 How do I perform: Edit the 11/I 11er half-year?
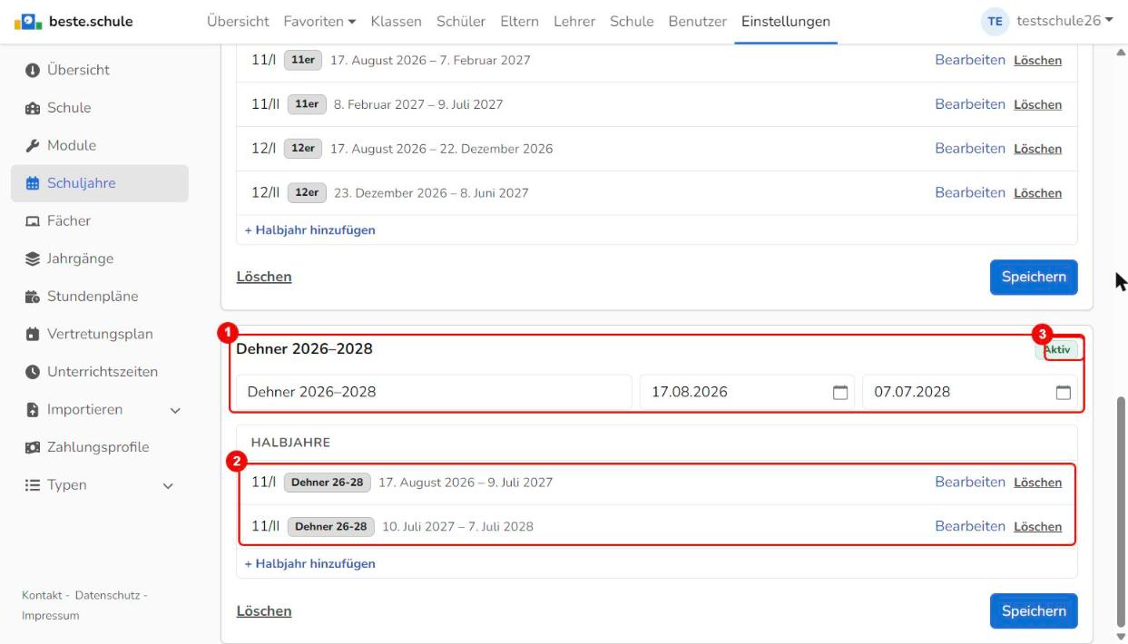click(x=970, y=60)
